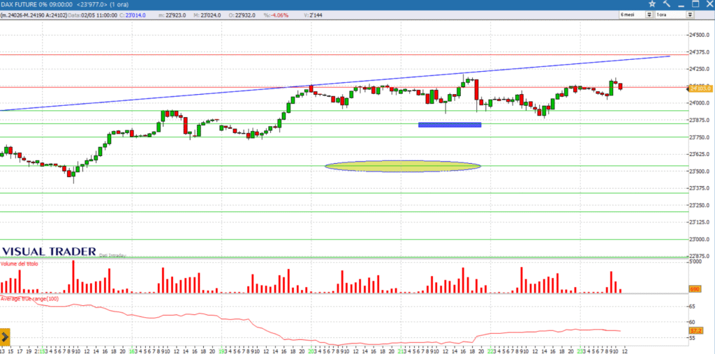Click the closing price value 23'014.0
The width and height of the screenshot is (715, 354).
click(x=135, y=15)
